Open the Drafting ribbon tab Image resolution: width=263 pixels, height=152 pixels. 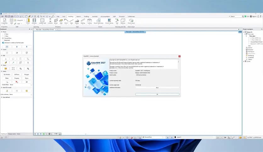coord(87,16)
